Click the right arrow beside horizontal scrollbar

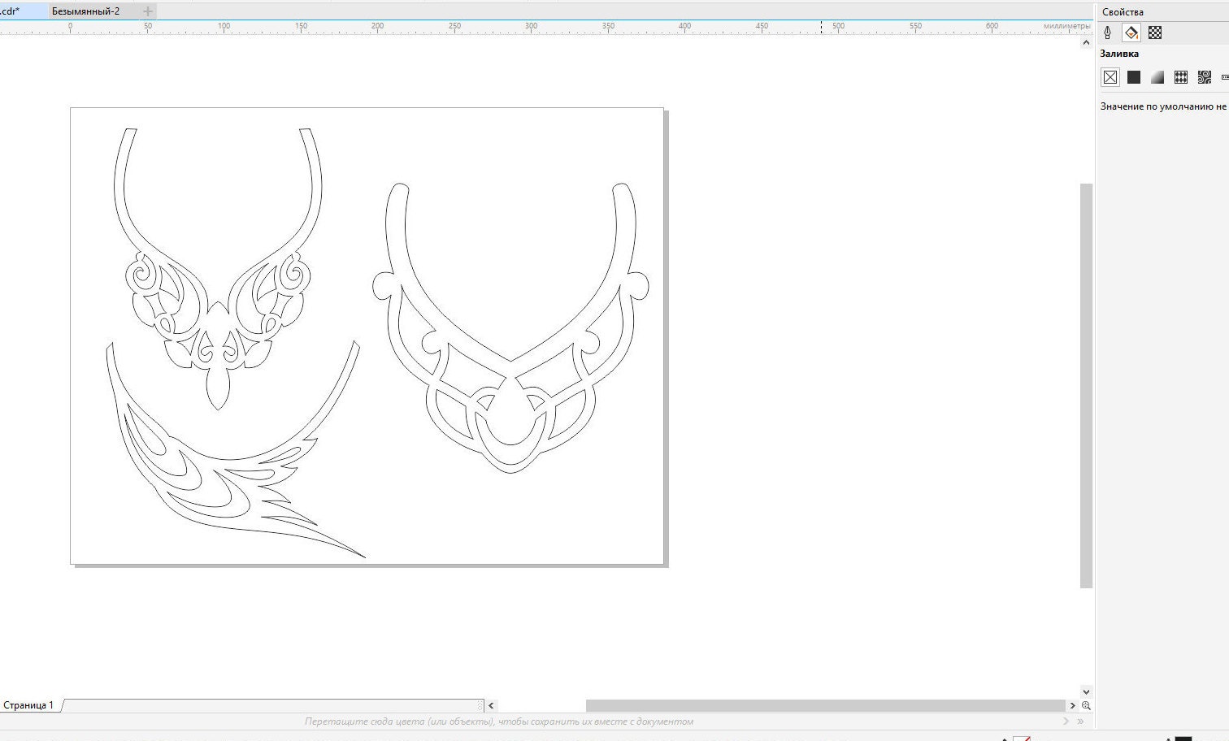[1073, 705]
